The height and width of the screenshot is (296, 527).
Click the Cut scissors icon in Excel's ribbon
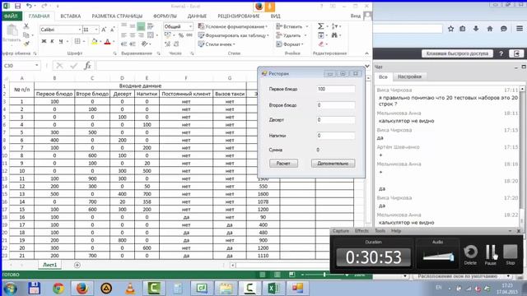26,25
